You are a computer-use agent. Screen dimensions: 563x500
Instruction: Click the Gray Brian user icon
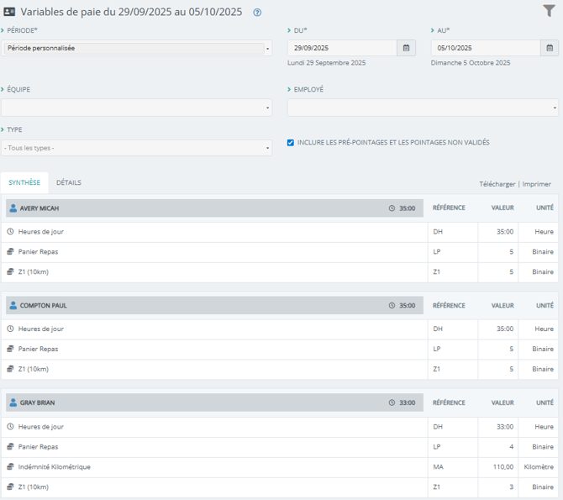tap(13, 403)
